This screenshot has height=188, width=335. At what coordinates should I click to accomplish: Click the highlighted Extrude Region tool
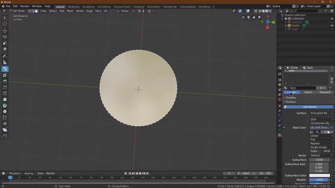coord(5,69)
